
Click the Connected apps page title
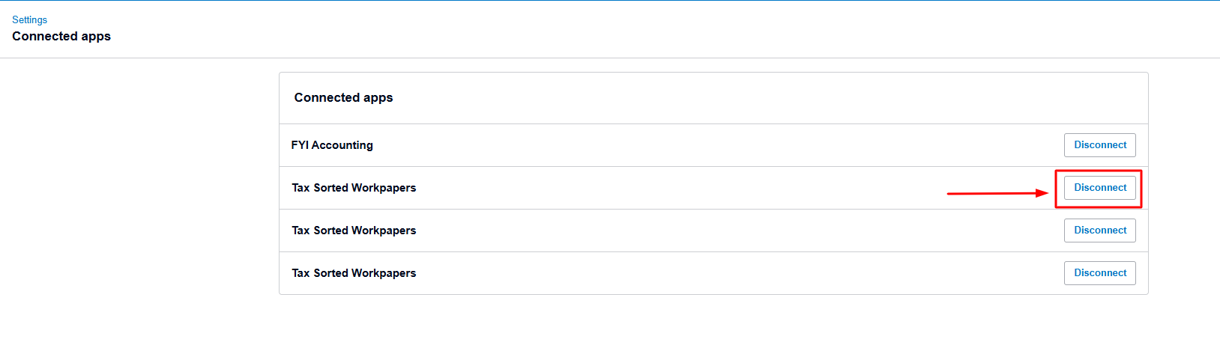[61, 36]
